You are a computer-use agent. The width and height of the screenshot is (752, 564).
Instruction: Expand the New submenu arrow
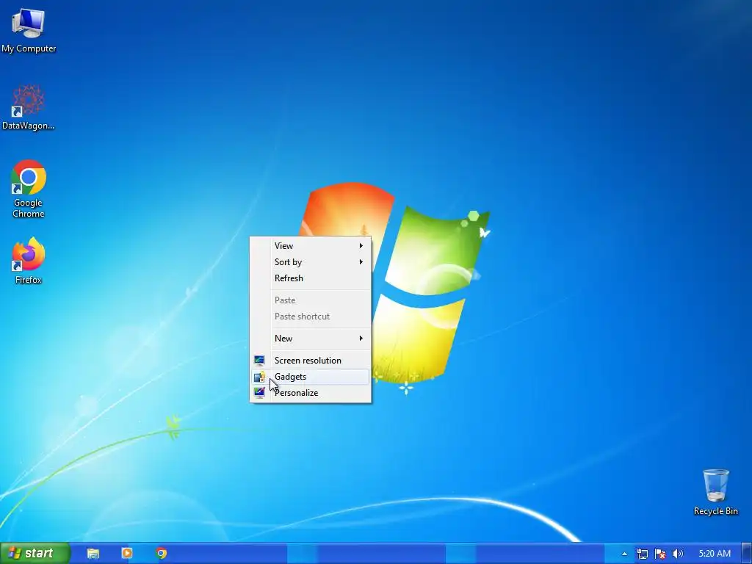click(361, 338)
